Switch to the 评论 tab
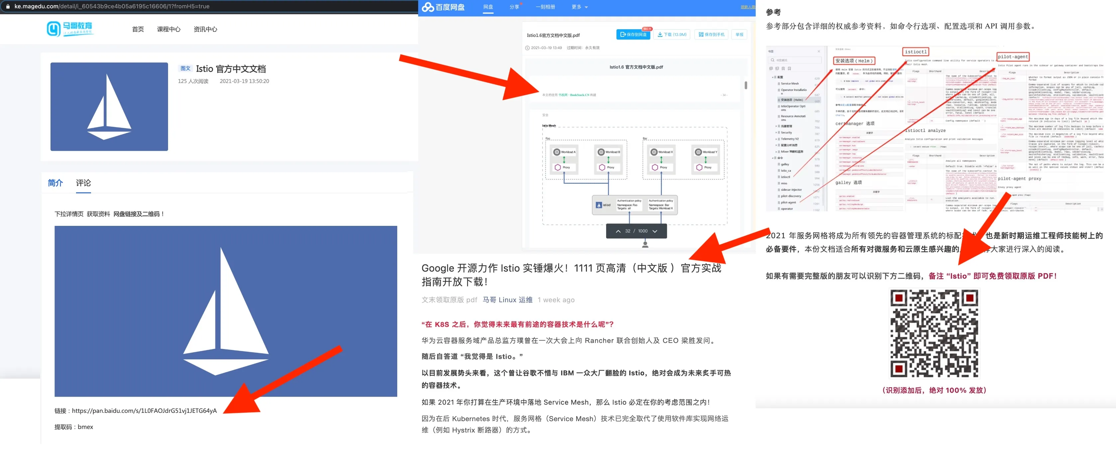Screen dimensions: 1116x461 83,183
